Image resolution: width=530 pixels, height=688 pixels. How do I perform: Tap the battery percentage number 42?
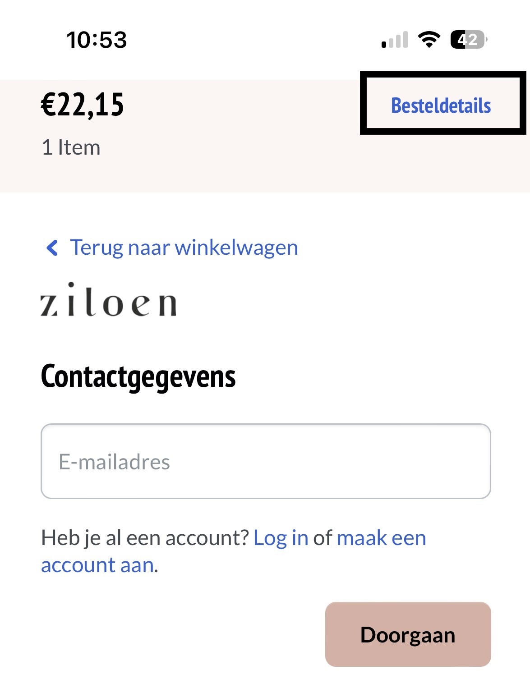click(x=468, y=40)
